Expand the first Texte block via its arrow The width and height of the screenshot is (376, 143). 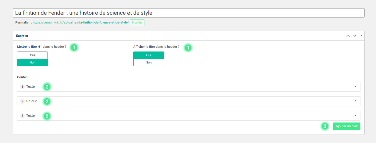coord(356,86)
